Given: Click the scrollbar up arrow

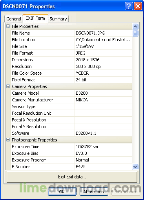Looking at the screenshot, I should click(135, 27).
